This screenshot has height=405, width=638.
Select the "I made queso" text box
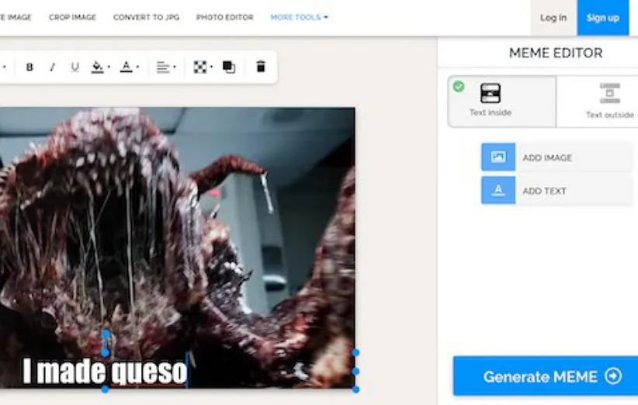(105, 372)
